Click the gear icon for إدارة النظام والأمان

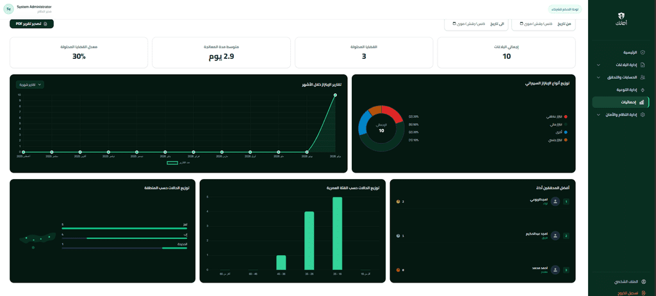643,114
